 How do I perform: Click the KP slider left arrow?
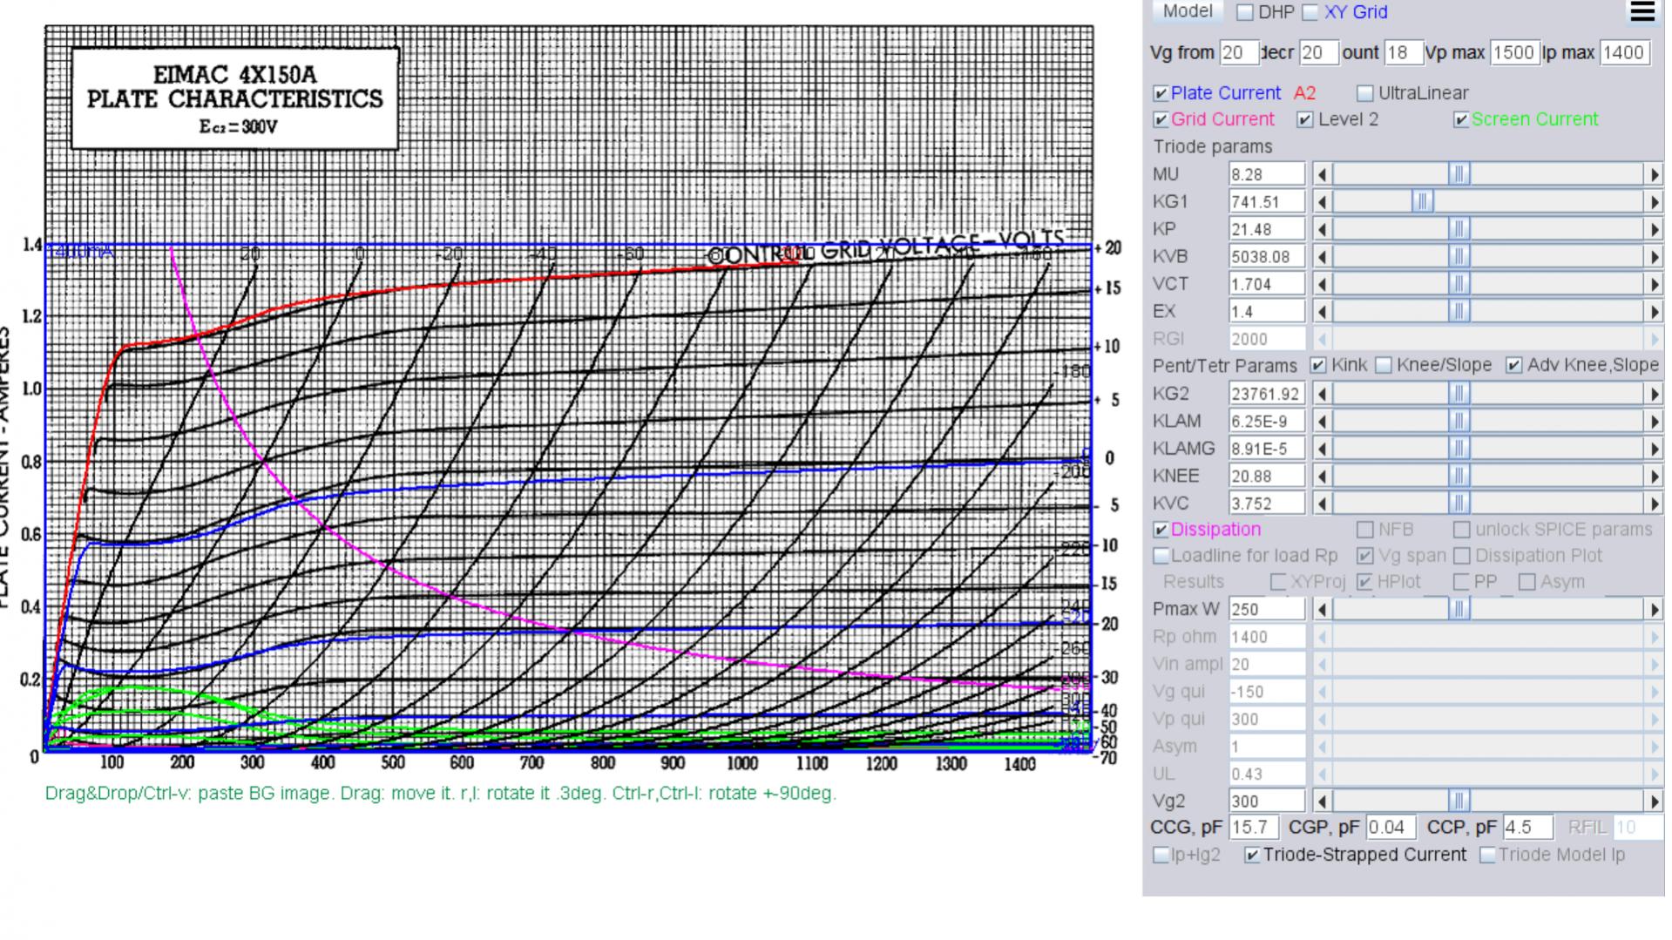point(1322,229)
